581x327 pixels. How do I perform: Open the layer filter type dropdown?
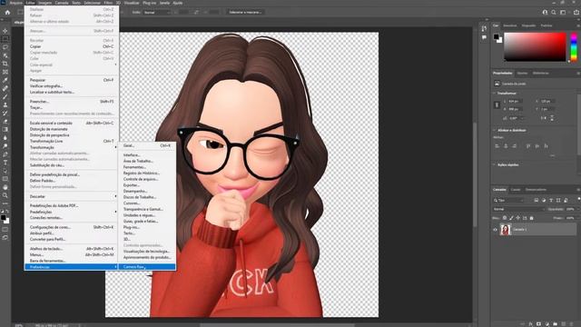[x=509, y=200]
